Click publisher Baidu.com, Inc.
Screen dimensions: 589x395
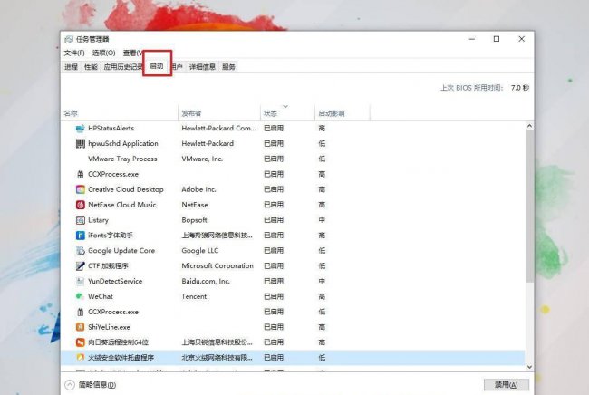[206, 281]
